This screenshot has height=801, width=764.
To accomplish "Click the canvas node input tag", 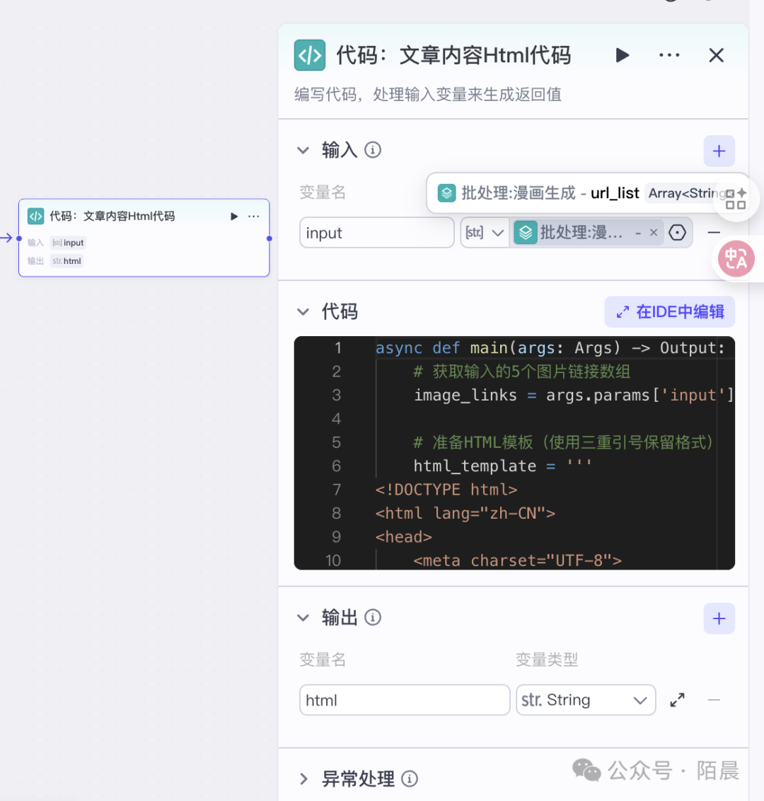I will coord(68,243).
